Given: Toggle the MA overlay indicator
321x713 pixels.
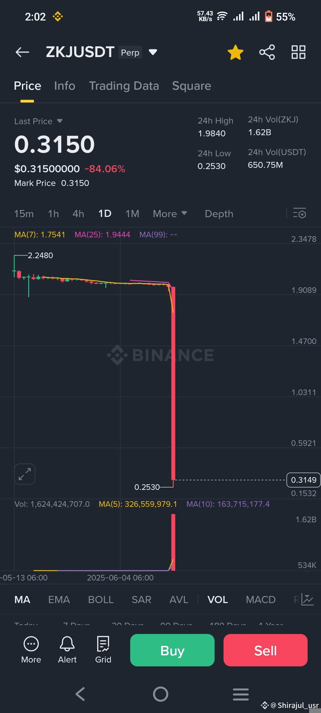Looking at the screenshot, I should 22,600.
